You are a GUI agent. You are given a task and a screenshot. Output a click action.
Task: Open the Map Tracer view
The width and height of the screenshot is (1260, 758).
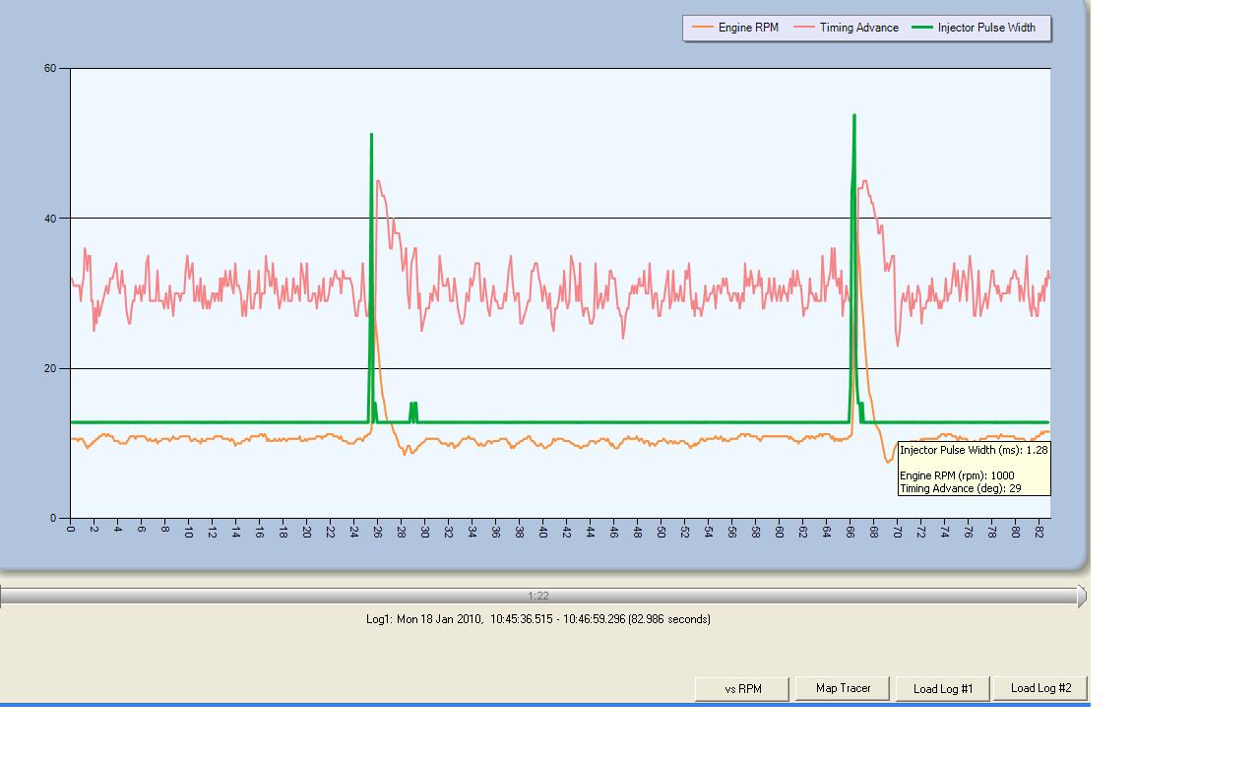pyautogui.click(x=843, y=688)
